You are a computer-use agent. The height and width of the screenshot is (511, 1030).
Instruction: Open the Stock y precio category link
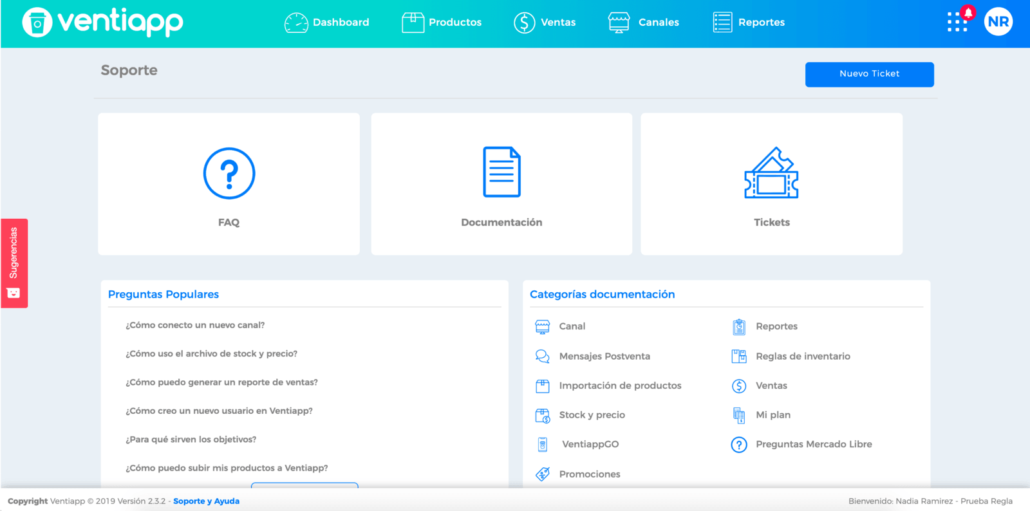point(592,416)
